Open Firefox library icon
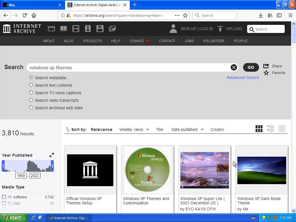Image resolution: width=296 pixels, height=222 pixels. click(x=270, y=15)
